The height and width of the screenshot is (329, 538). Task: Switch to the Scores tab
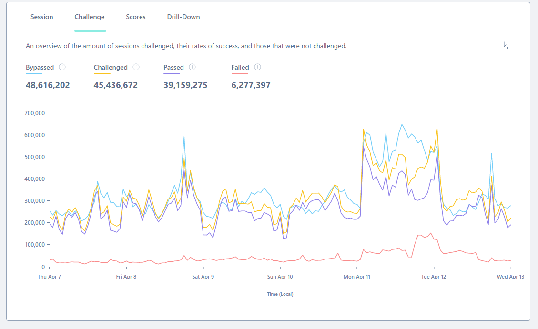click(136, 17)
